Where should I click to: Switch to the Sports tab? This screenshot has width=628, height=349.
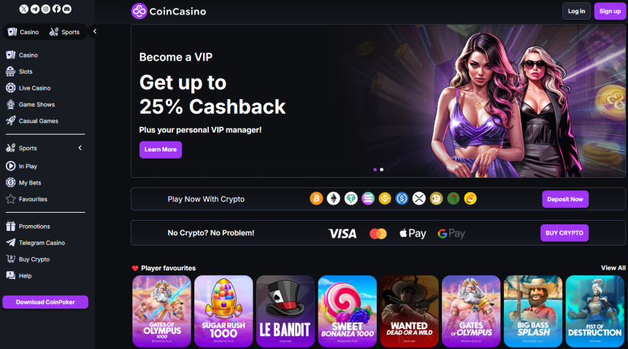(x=64, y=32)
